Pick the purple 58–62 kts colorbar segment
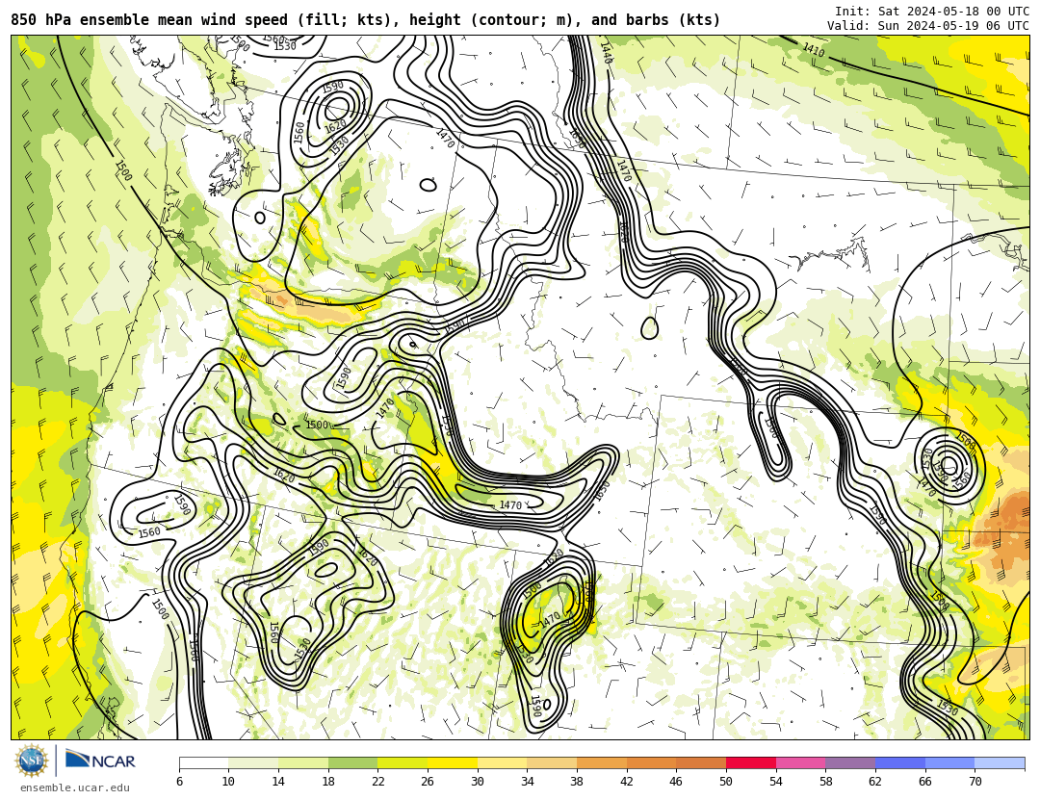Image resolution: width=1040 pixels, height=800 pixels. [x=850, y=762]
